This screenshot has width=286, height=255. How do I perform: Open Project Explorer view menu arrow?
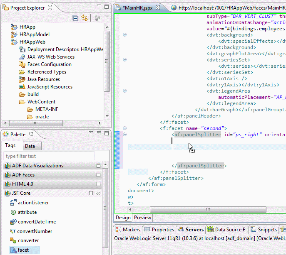(106, 17)
